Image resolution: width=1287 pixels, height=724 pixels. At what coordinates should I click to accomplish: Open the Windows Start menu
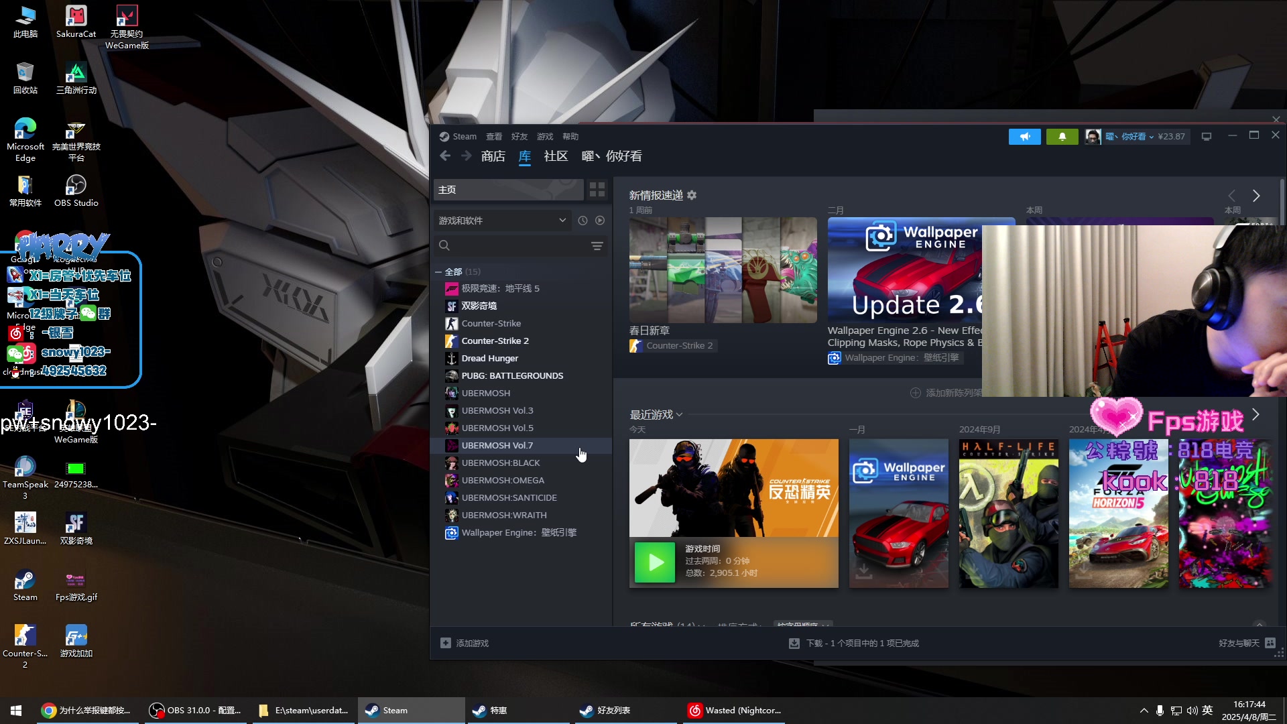(16, 710)
